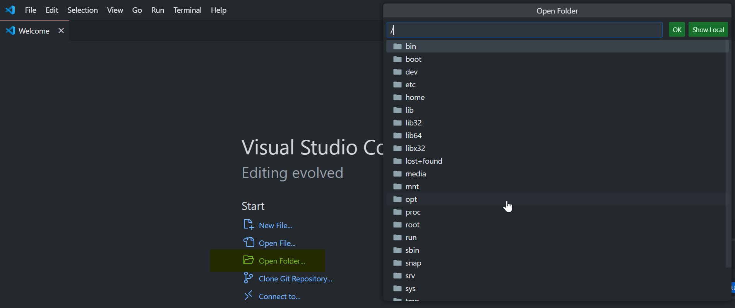Open the View menu
The image size is (735, 308).
coord(115,10)
